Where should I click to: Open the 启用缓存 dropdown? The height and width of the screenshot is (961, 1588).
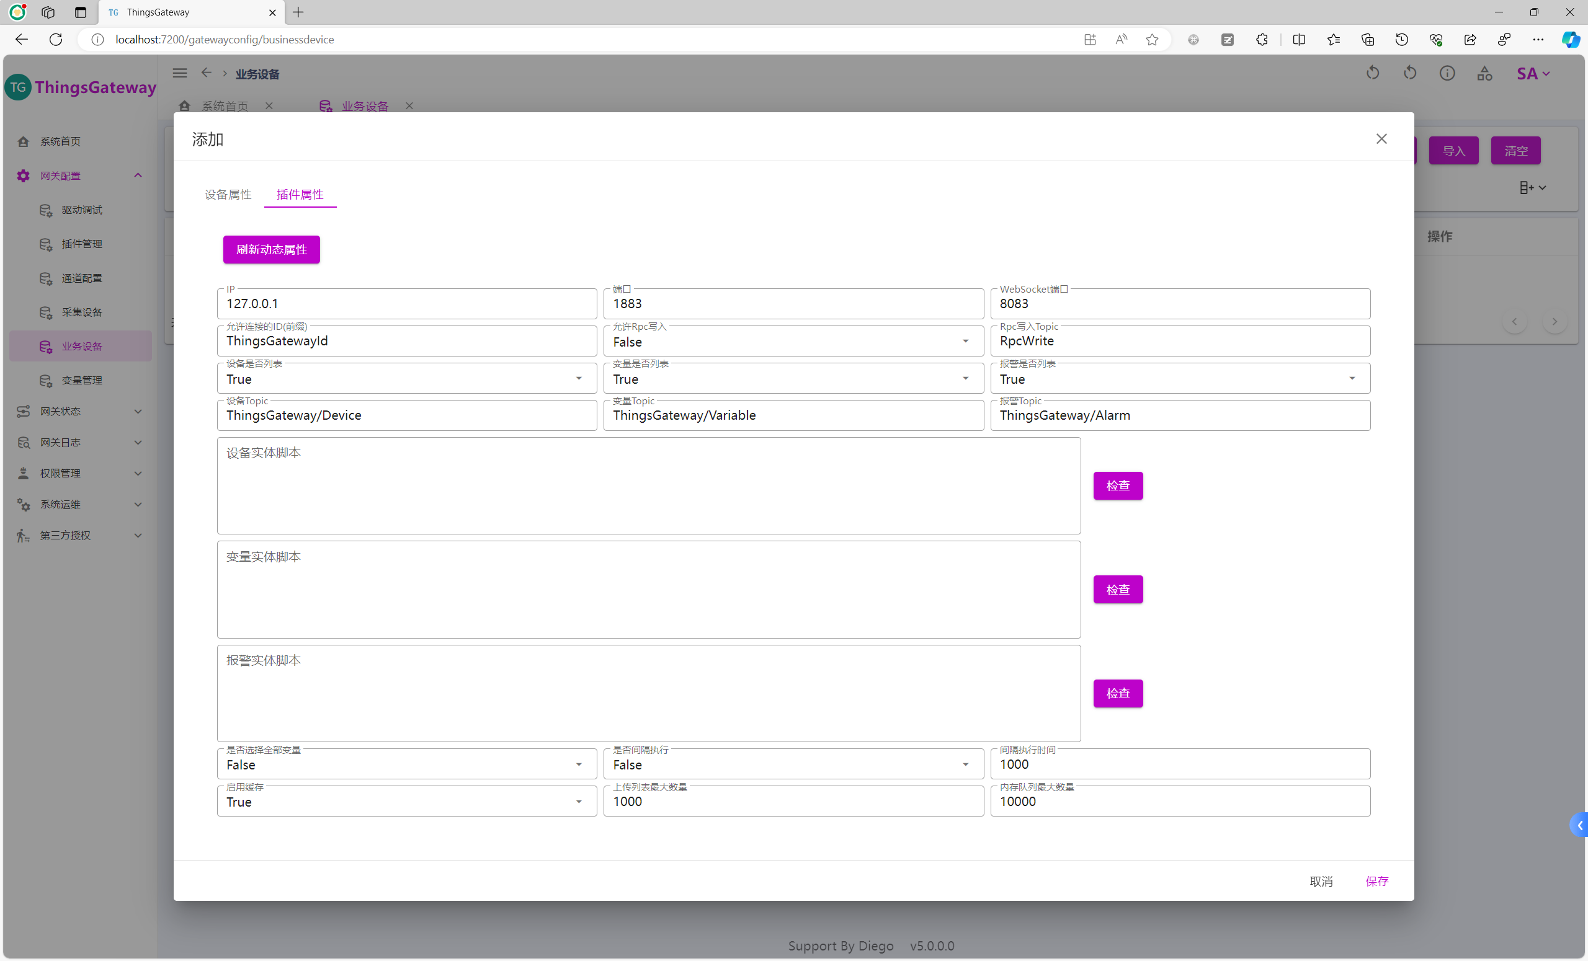coord(406,802)
